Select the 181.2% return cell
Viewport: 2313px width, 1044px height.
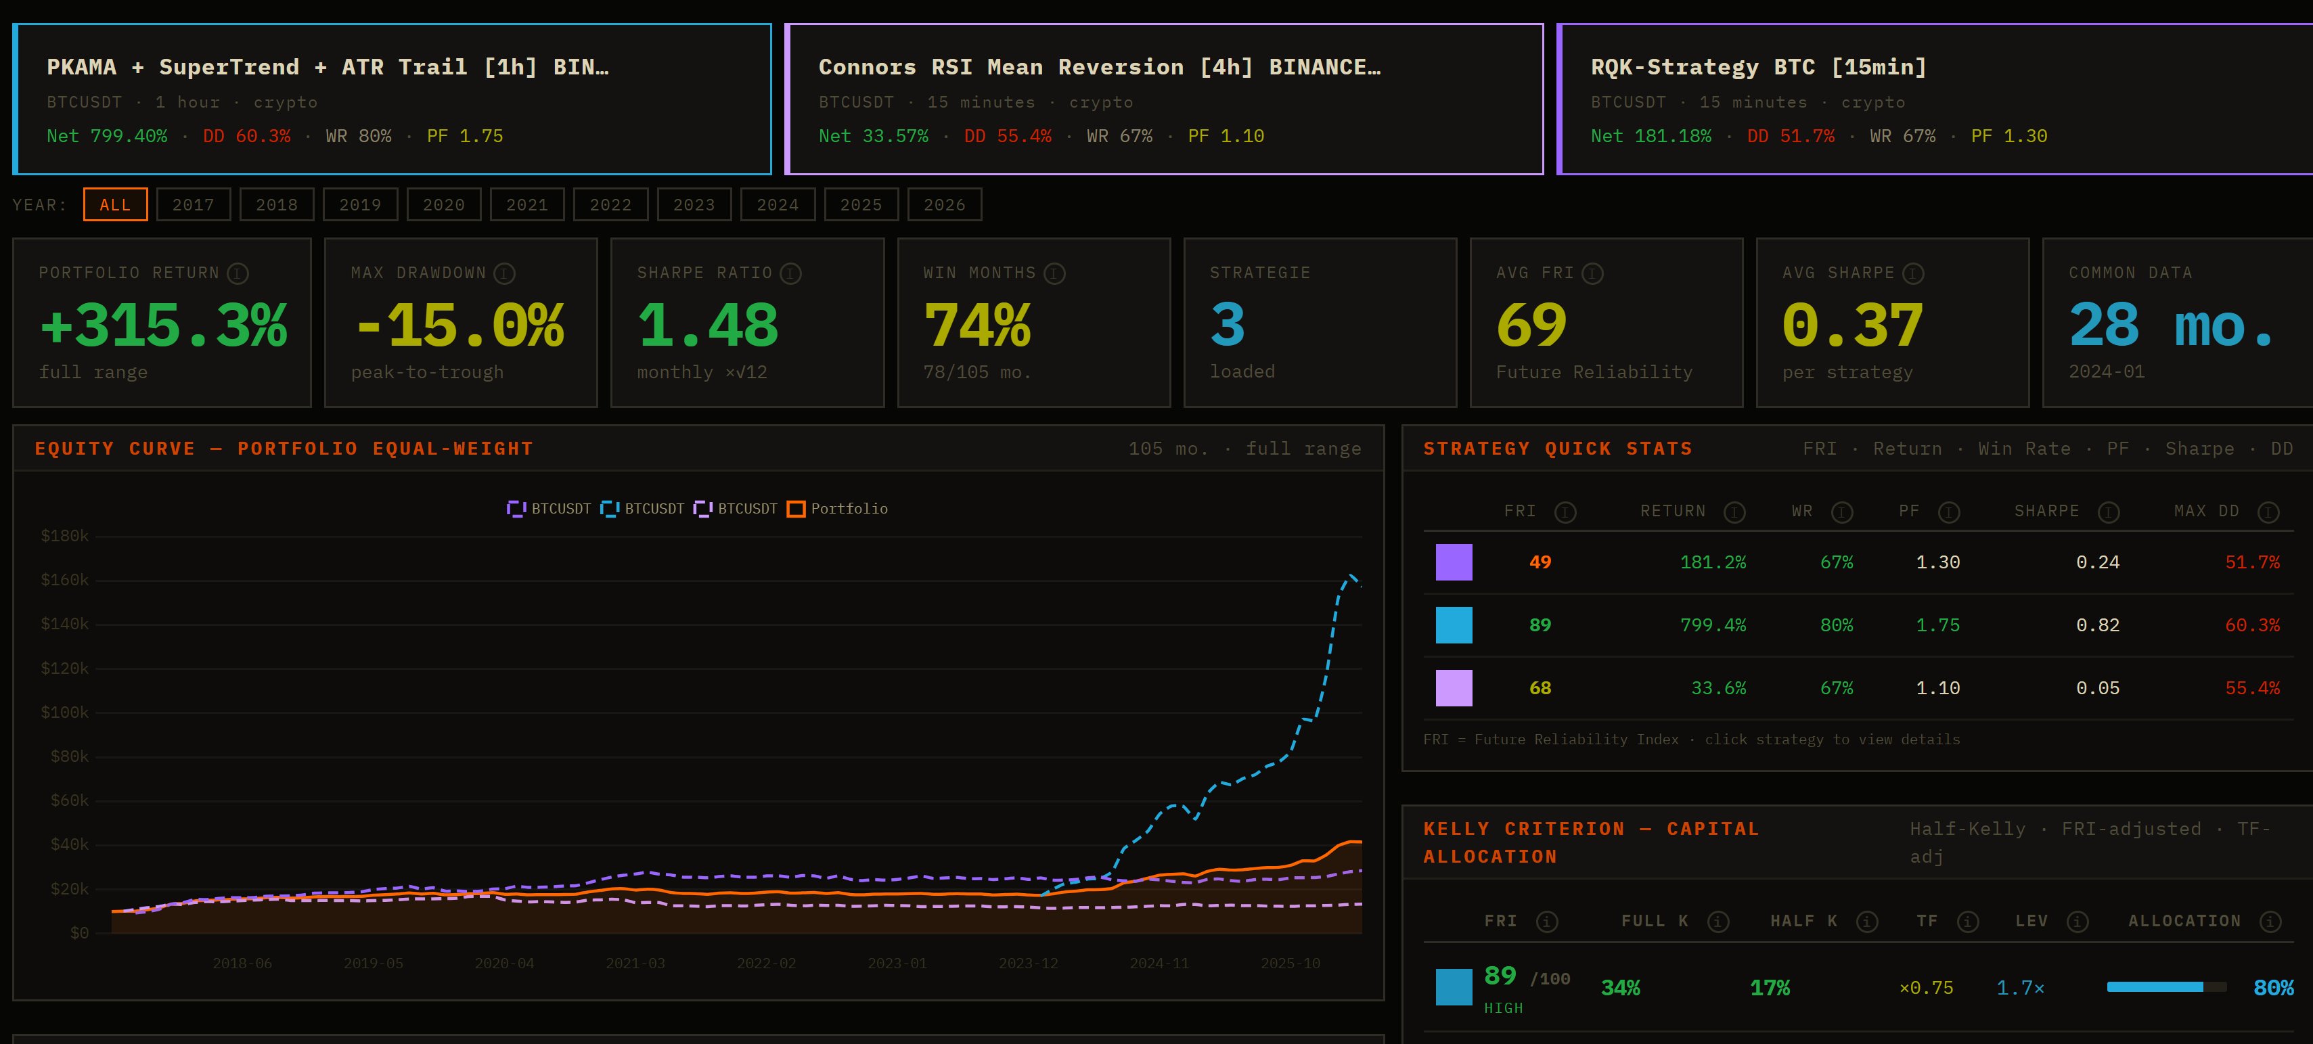coord(1712,563)
